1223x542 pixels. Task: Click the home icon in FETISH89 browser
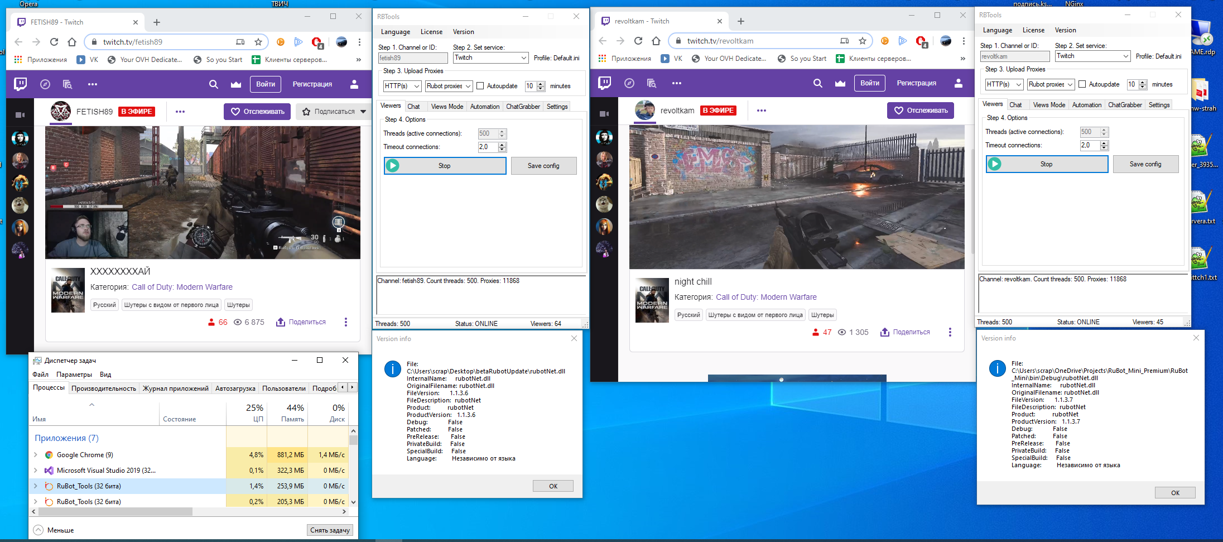pyautogui.click(x=72, y=42)
